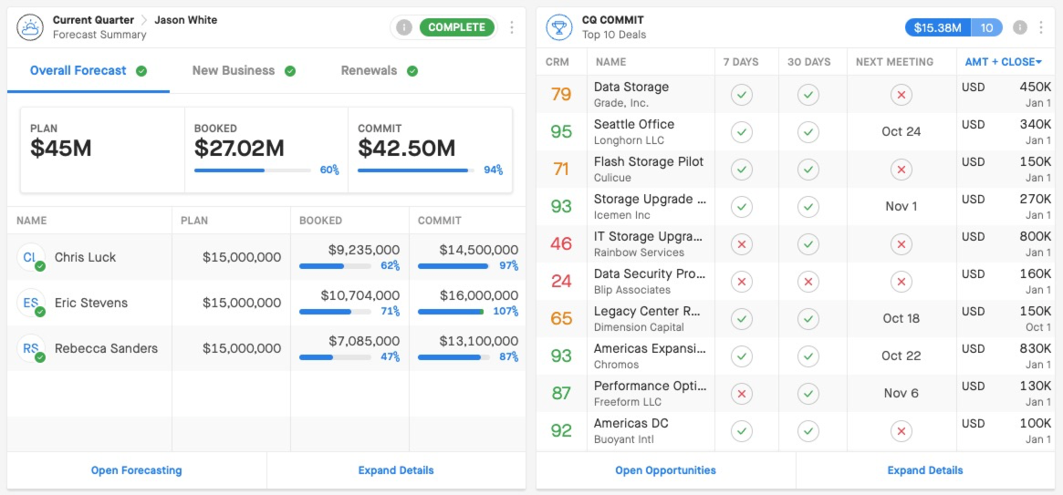Click Eric Stevens' 107% commit bar
1063x495 pixels.
coord(451,312)
